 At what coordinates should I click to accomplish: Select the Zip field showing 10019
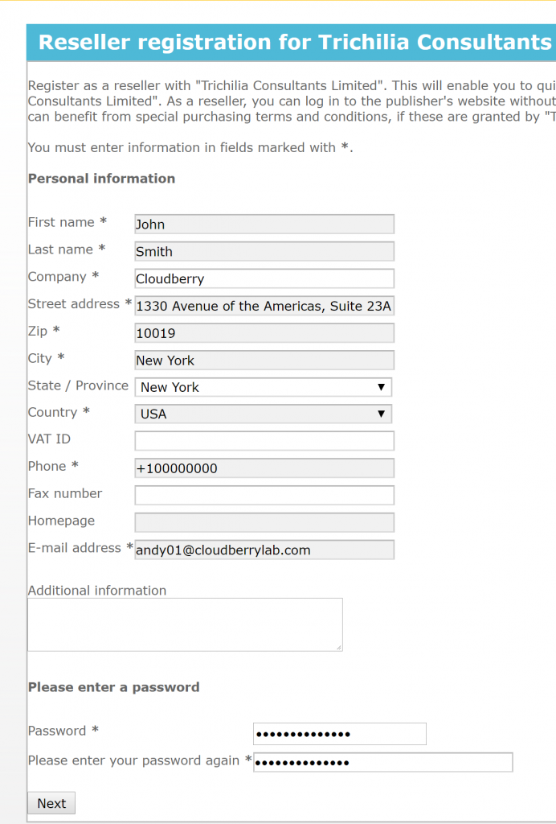coord(264,333)
